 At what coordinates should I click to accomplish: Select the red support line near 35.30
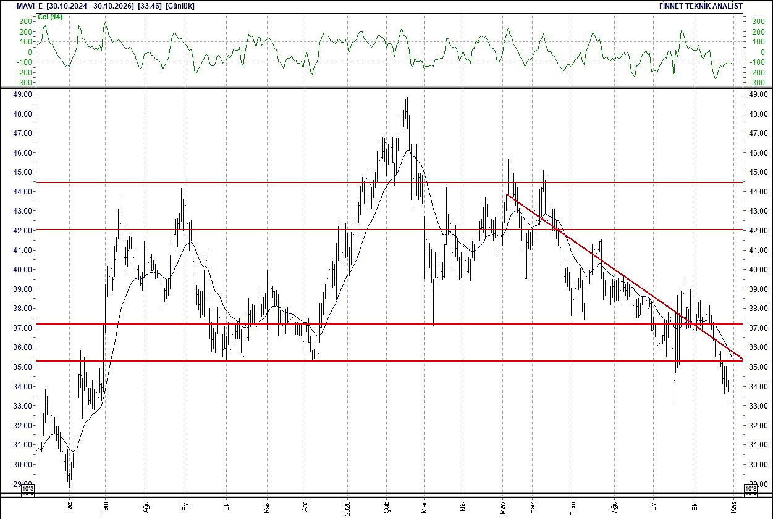[x=390, y=361]
